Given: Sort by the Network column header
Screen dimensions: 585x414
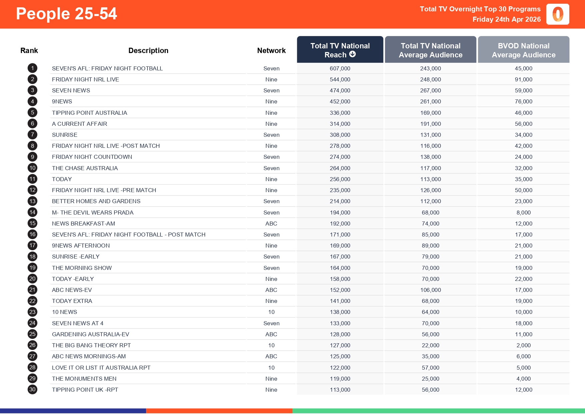Looking at the screenshot, I should [x=271, y=50].
